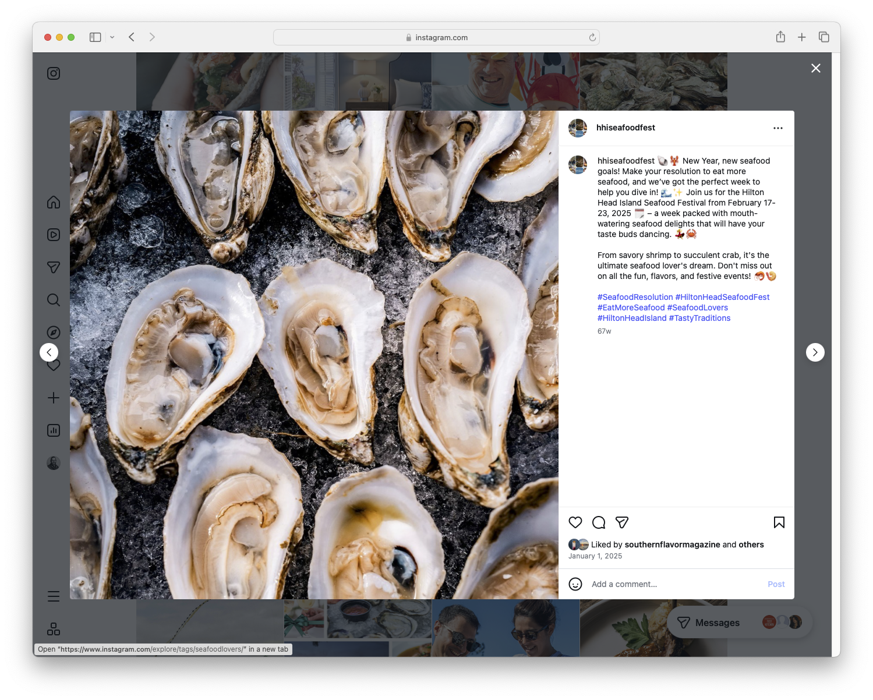Open the Dashboard chart icon in sidebar
Viewport: 873px width, 700px height.
pos(54,430)
